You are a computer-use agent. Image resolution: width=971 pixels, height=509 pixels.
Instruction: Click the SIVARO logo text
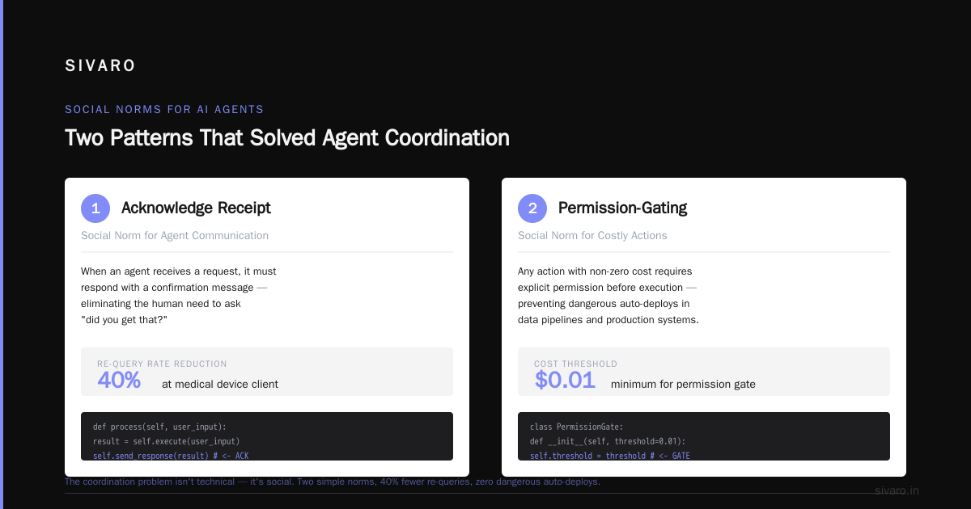click(x=100, y=66)
